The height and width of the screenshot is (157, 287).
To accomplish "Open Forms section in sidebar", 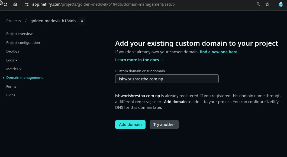I will point(11,87).
